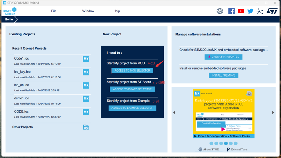
Task: Open the File menu
Action: (x=54, y=11)
